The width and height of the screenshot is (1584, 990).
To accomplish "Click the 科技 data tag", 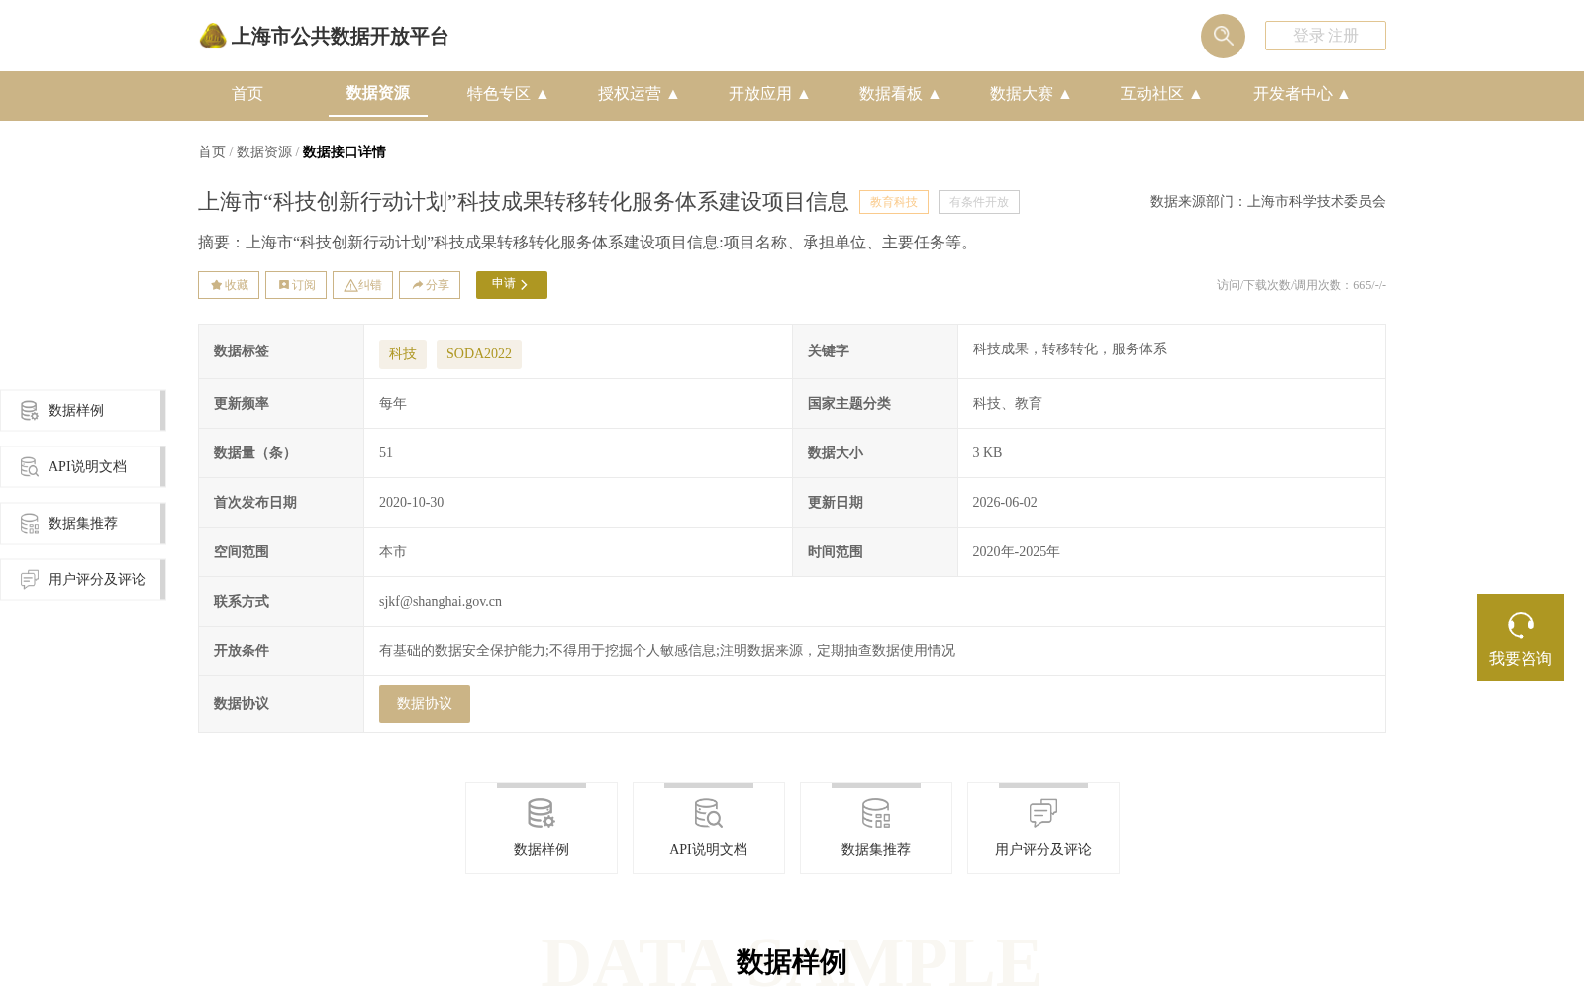I will [403, 354].
